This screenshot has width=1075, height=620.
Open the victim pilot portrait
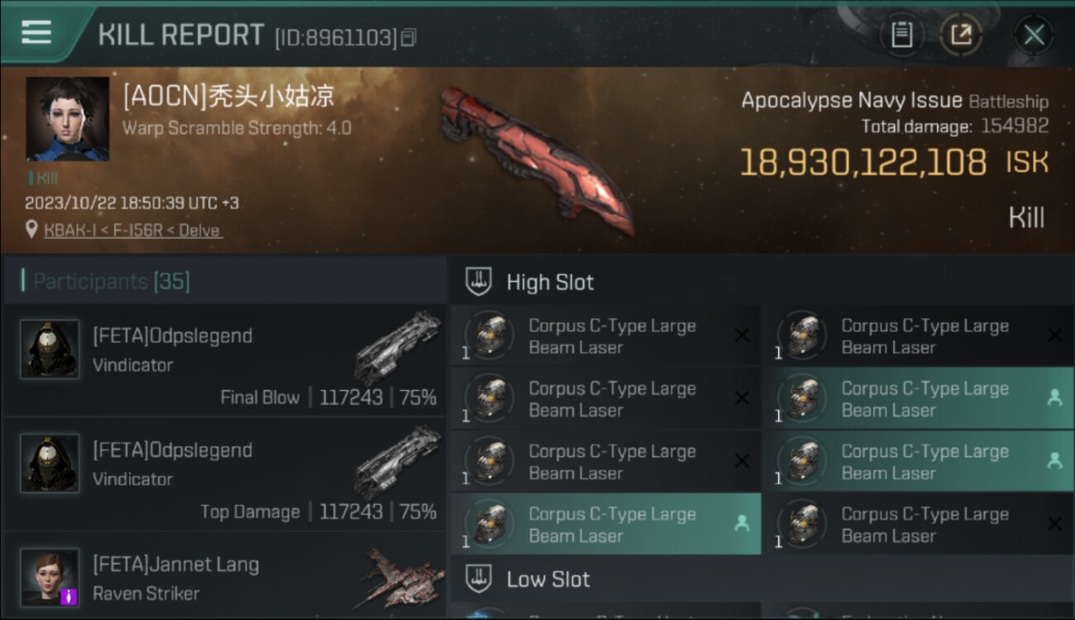pyautogui.click(x=68, y=119)
